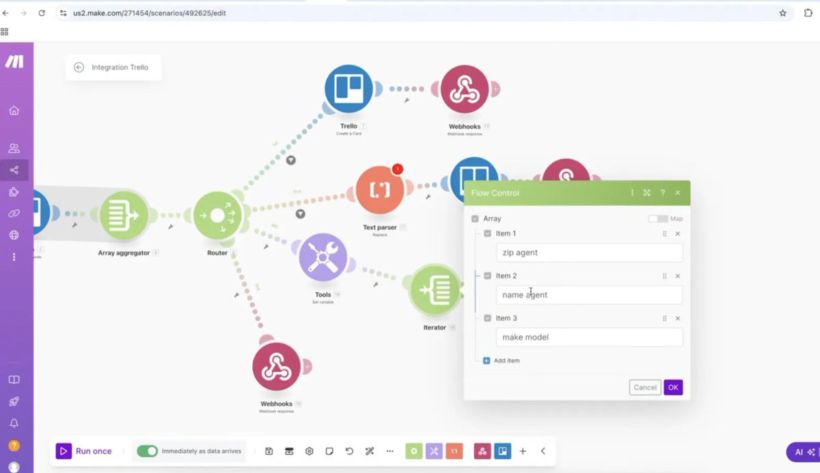
Task: Remove Item 3 with its X
Action: click(x=678, y=319)
